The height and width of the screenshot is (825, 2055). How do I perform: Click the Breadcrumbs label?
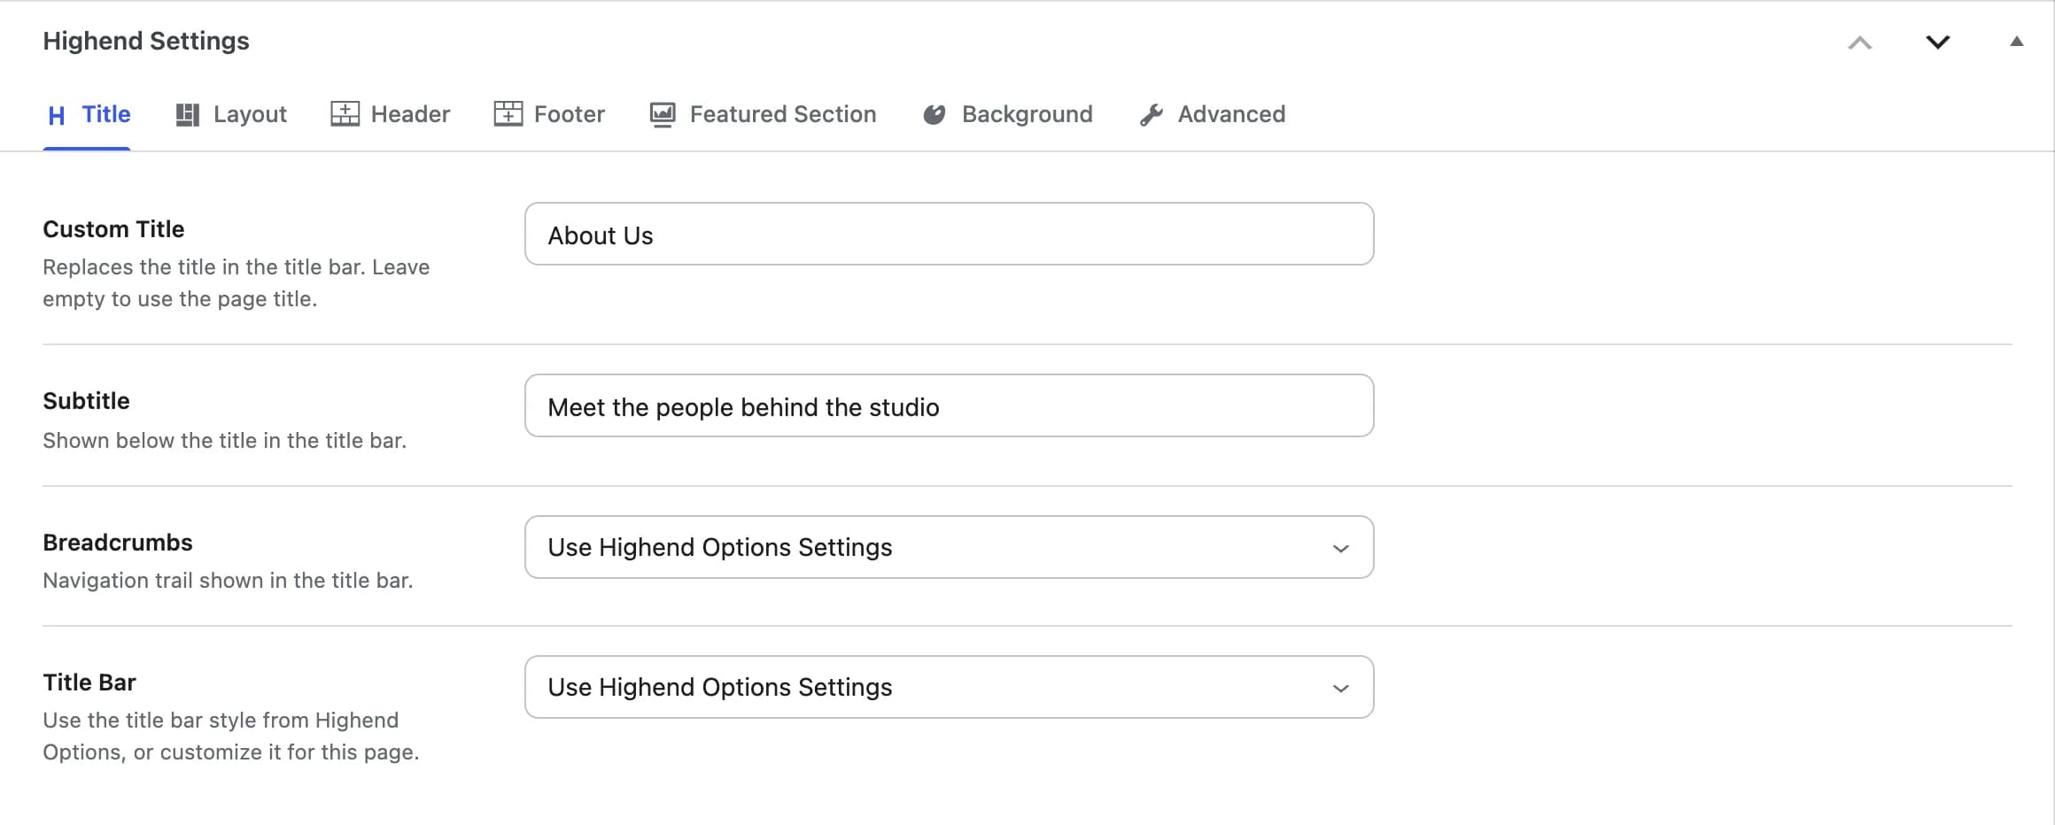tap(118, 543)
